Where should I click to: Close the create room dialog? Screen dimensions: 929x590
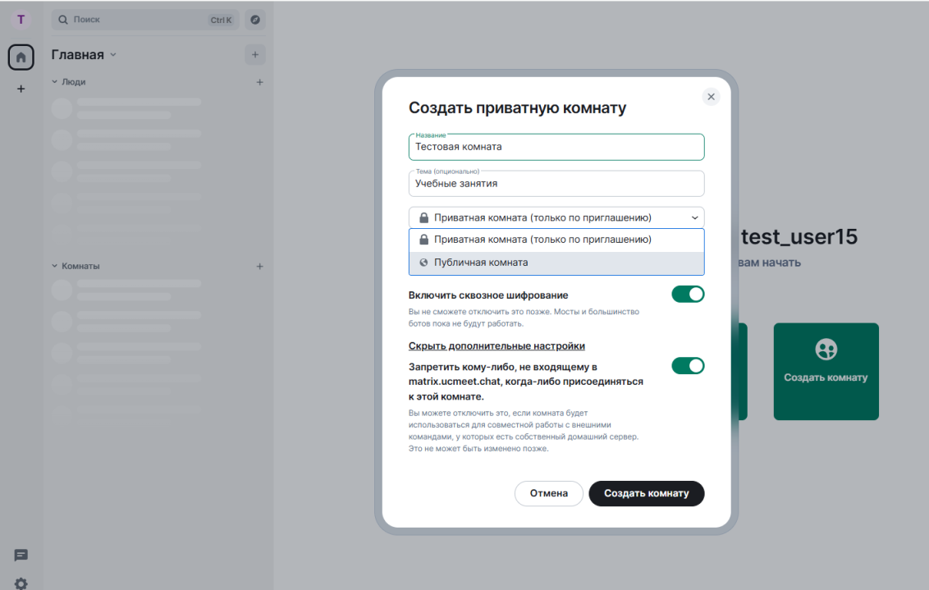tap(711, 97)
